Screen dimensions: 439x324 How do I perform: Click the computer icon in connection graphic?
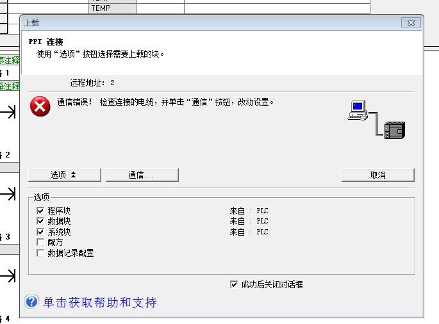point(358,109)
